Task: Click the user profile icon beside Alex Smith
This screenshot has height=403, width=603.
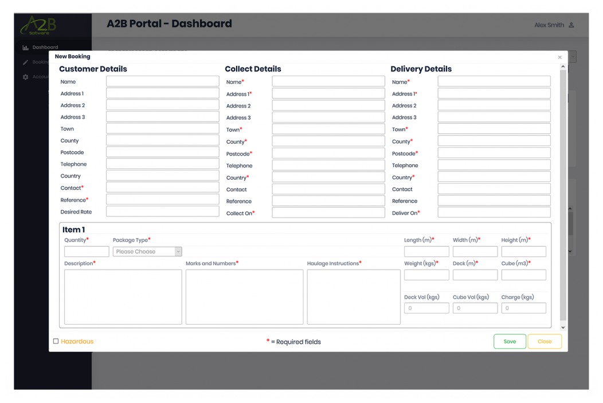Action: click(x=571, y=25)
